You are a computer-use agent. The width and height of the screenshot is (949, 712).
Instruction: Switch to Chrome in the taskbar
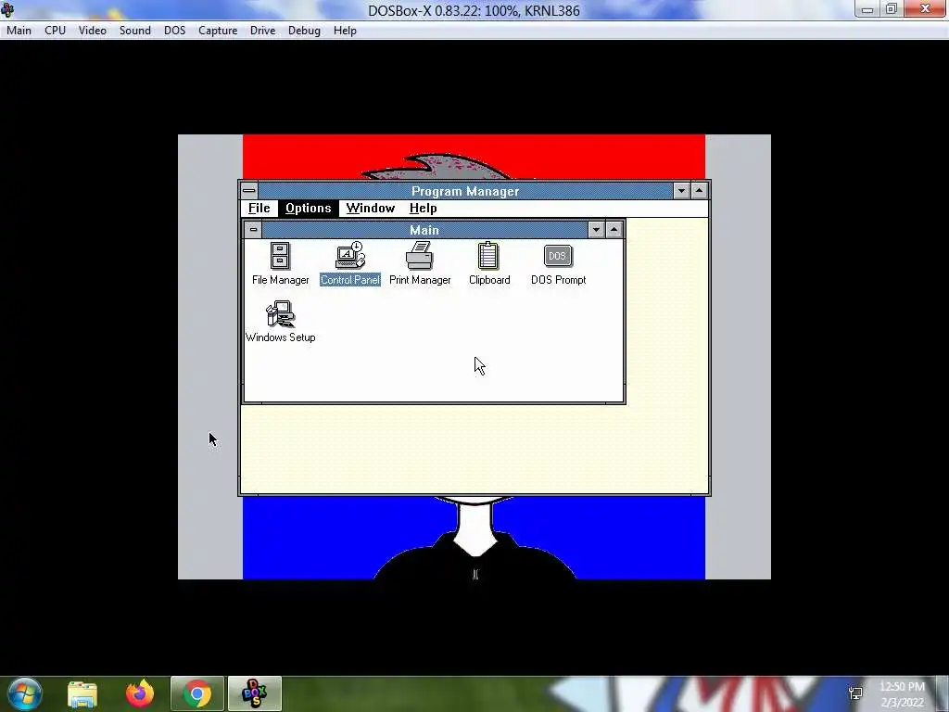pyautogui.click(x=197, y=693)
